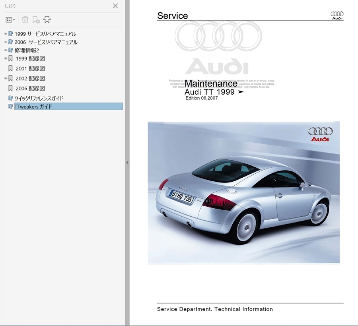Expand the 2006 サービスリペアマニュアル bookmark

[x=6, y=42]
